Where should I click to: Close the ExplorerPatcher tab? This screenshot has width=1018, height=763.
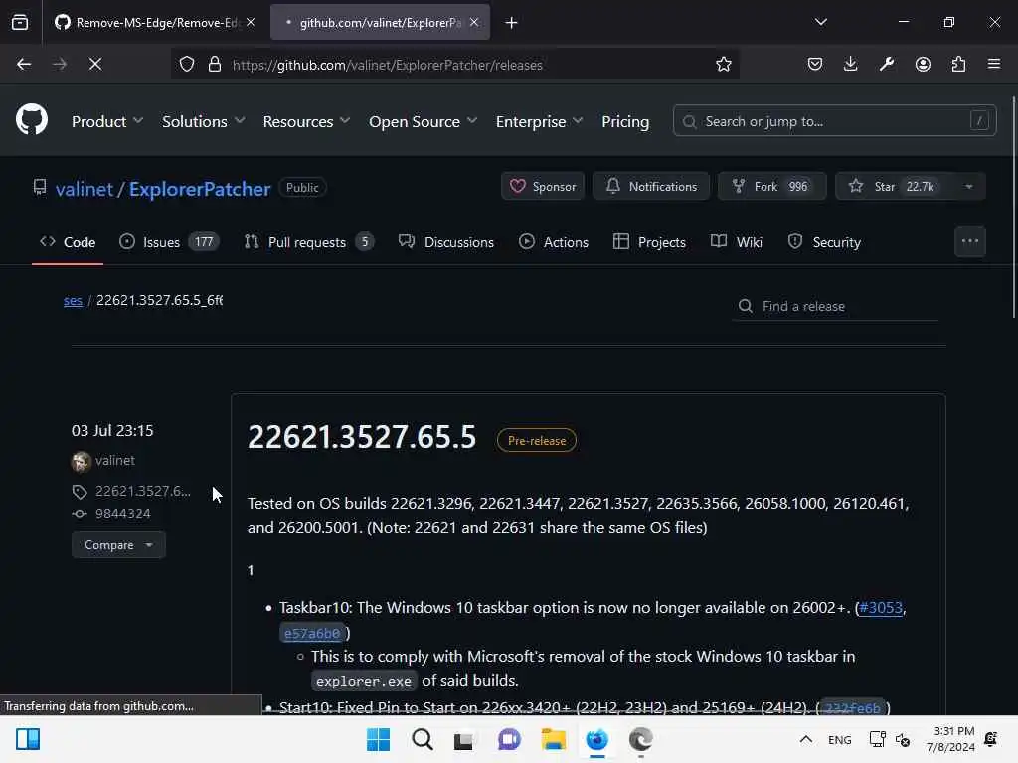point(474,22)
